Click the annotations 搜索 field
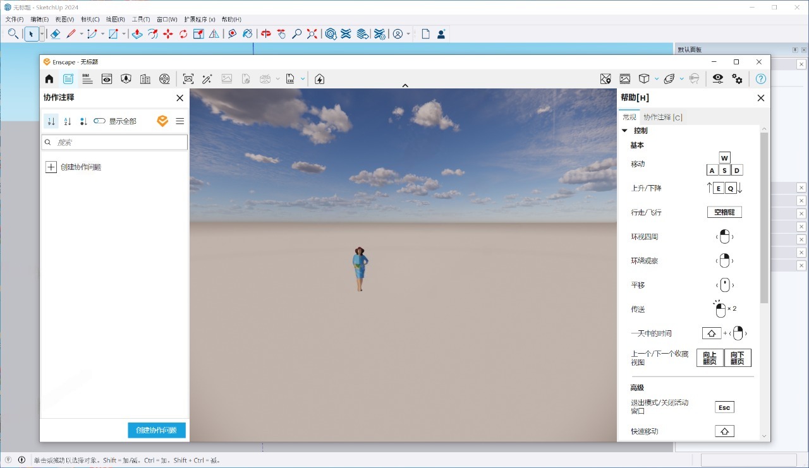The height and width of the screenshot is (468, 809). pos(114,142)
